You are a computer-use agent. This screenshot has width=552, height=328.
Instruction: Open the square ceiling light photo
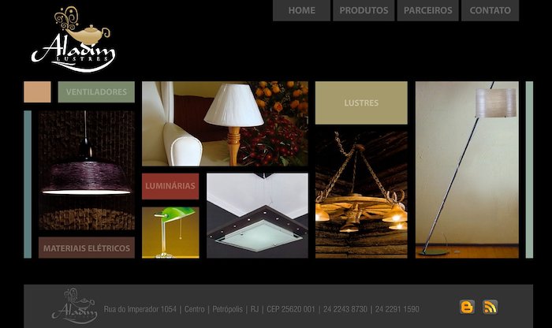tap(257, 215)
